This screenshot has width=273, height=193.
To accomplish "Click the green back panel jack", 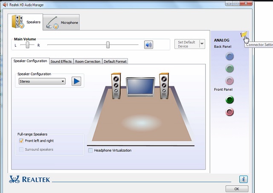I will [229, 69].
